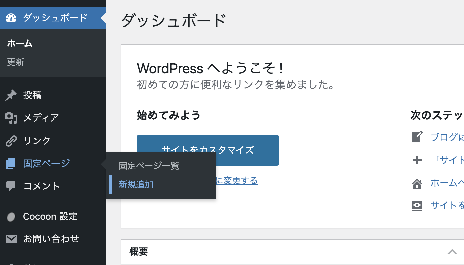
Task: Click the eye monitor icon beside サイトを link
Action: pos(417,206)
